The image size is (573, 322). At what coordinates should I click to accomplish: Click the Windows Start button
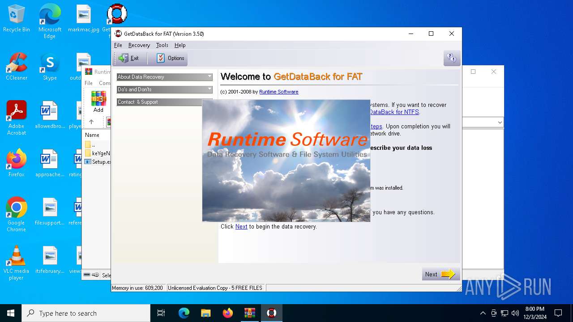tap(11, 313)
